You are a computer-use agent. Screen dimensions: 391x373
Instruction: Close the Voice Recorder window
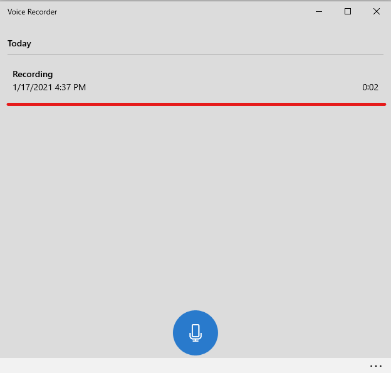[377, 11]
